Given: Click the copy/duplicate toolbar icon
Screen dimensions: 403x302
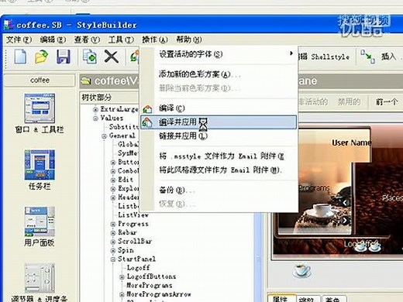Looking at the screenshot, I should click(x=90, y=57).
